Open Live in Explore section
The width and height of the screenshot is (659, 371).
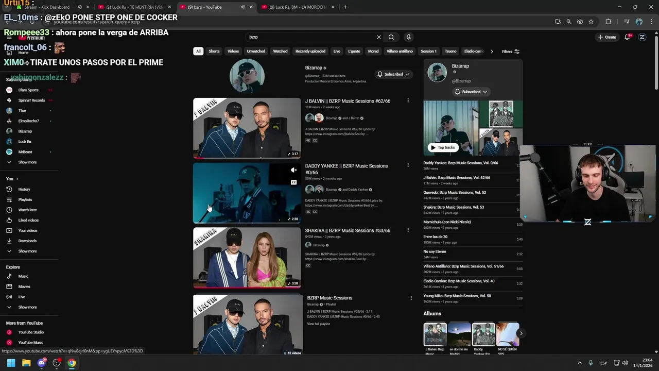(22, 297)
